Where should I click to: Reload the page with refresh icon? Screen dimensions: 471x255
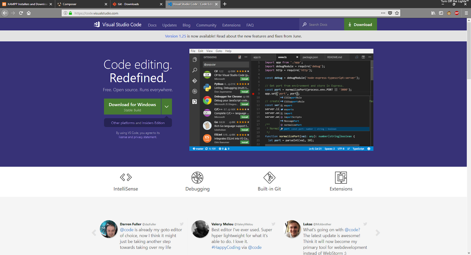click(21, 13)
